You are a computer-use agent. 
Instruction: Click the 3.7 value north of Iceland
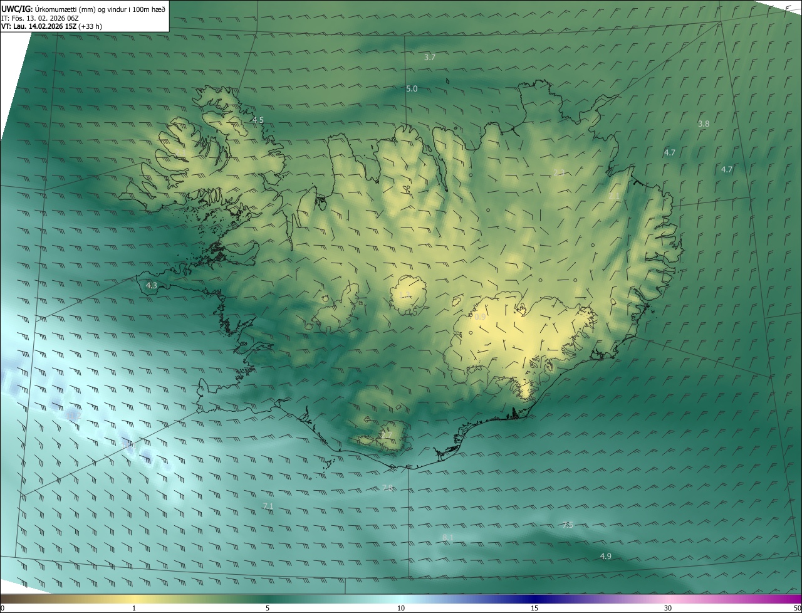tap(430, 57)
